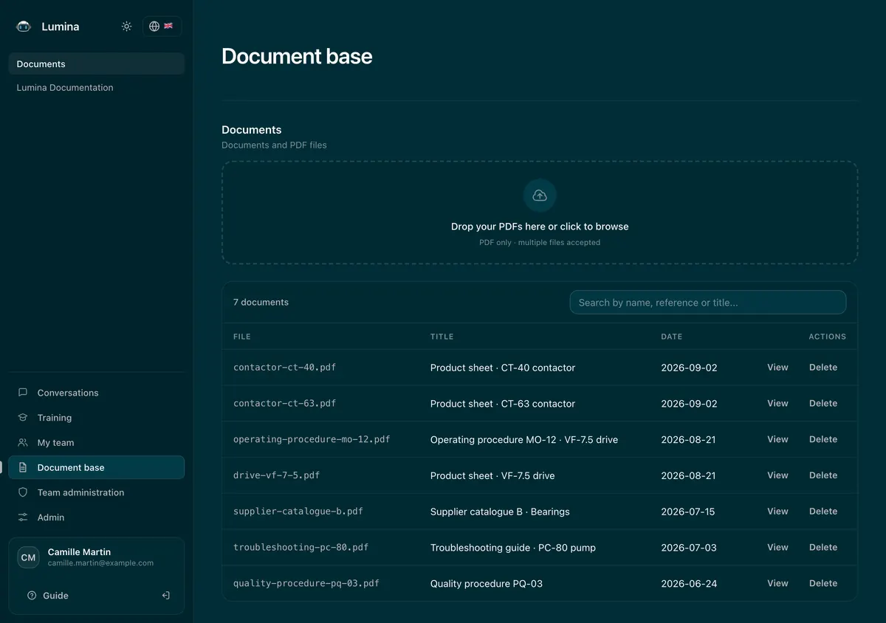This screenshot has width=886, height=623.
Task: Click the Training graduation cap icon
Action: point(23,418)
